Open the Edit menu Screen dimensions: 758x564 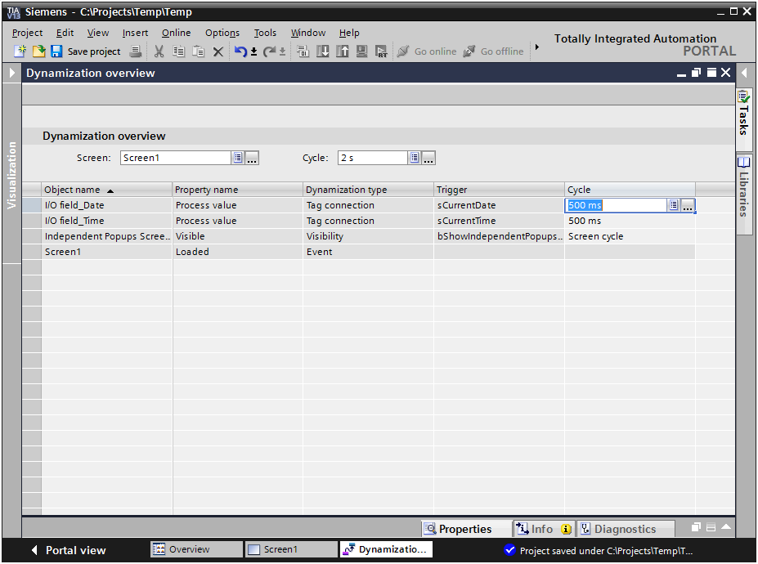(x=65, y=33)
